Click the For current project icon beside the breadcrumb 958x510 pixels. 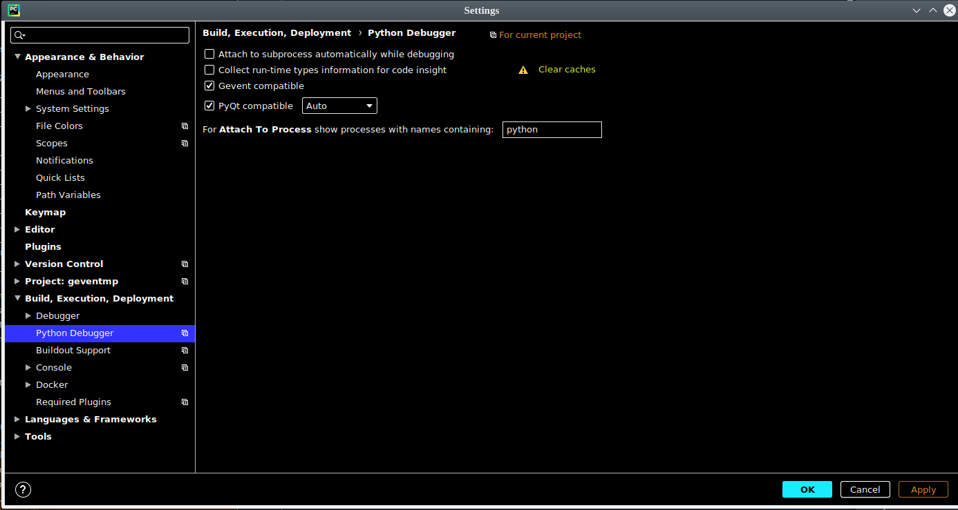(x=494, y=34)
